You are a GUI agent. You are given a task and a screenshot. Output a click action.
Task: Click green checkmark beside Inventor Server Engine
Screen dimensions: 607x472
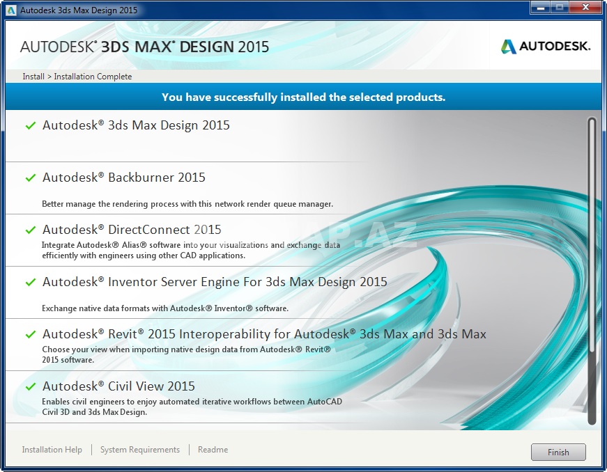click(31, 282)
